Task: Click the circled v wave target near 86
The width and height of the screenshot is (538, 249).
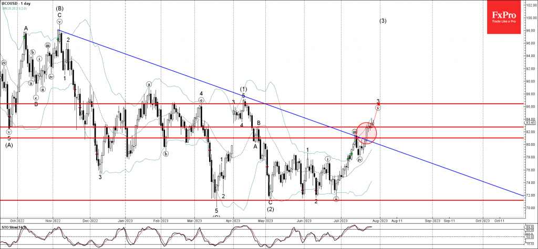Action: click(x=378, y=107)
